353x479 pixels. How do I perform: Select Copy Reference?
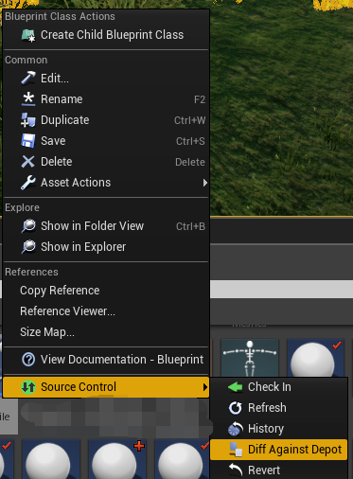point(106,291)
